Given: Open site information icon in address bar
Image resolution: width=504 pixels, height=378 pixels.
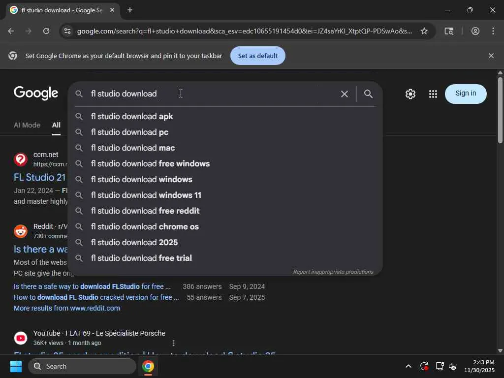Looking at the screenshot, I should click(67, 31).
